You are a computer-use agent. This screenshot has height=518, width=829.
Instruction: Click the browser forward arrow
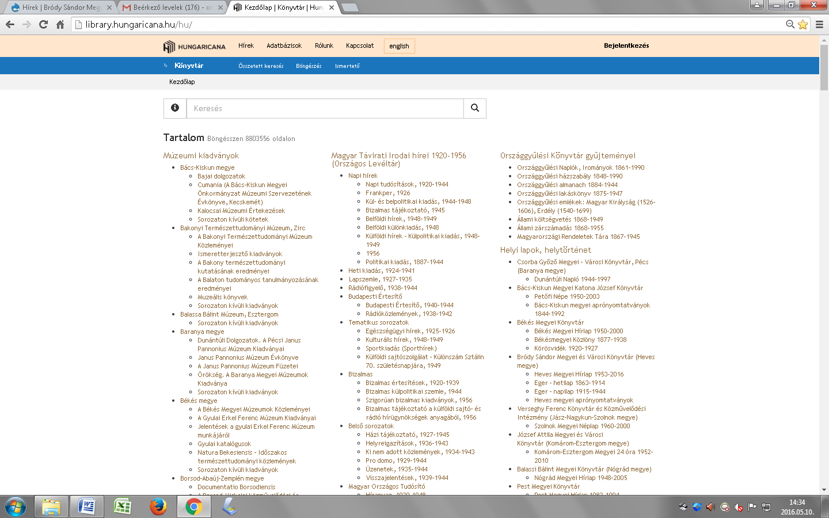26,24
